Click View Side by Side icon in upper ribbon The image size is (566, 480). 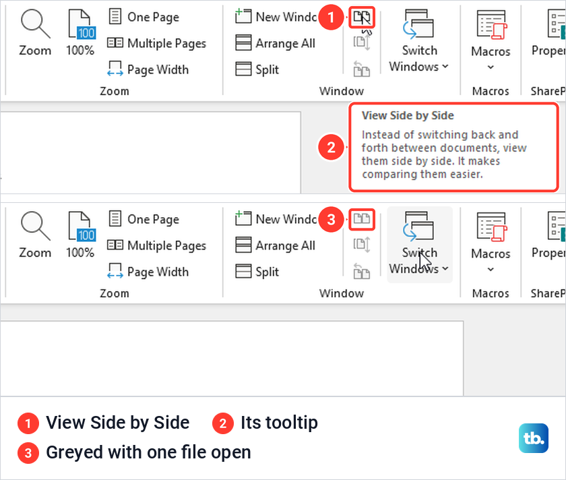point(362,17)
